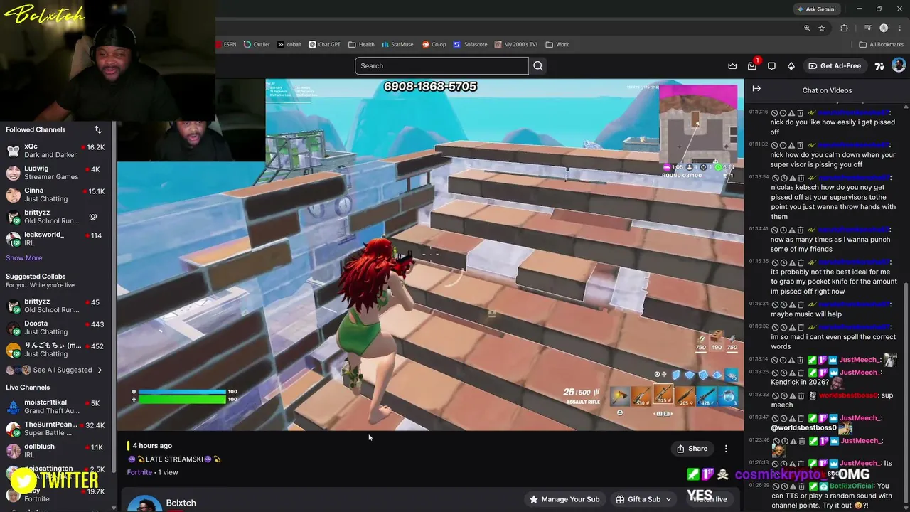The image size is (910, 512).
Task: Timeout user on 01:10:16 chat message
Action: pyautogui.click(x=783, y=113)
